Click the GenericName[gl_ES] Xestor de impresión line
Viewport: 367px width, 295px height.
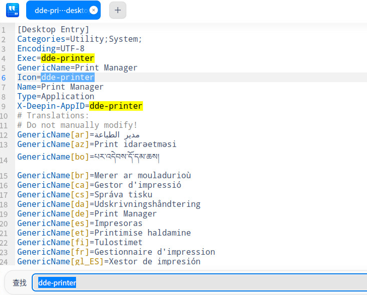point(109,261)
